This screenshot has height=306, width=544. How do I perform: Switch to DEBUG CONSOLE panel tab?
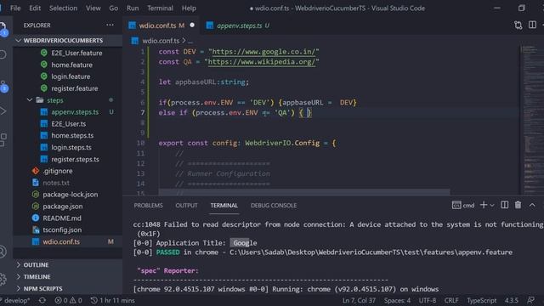[x=274, y=206]
